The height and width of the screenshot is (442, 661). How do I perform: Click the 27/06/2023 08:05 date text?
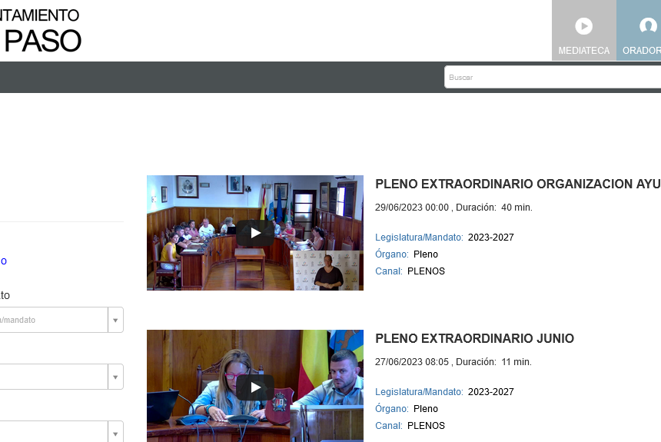tap(412, 362)
